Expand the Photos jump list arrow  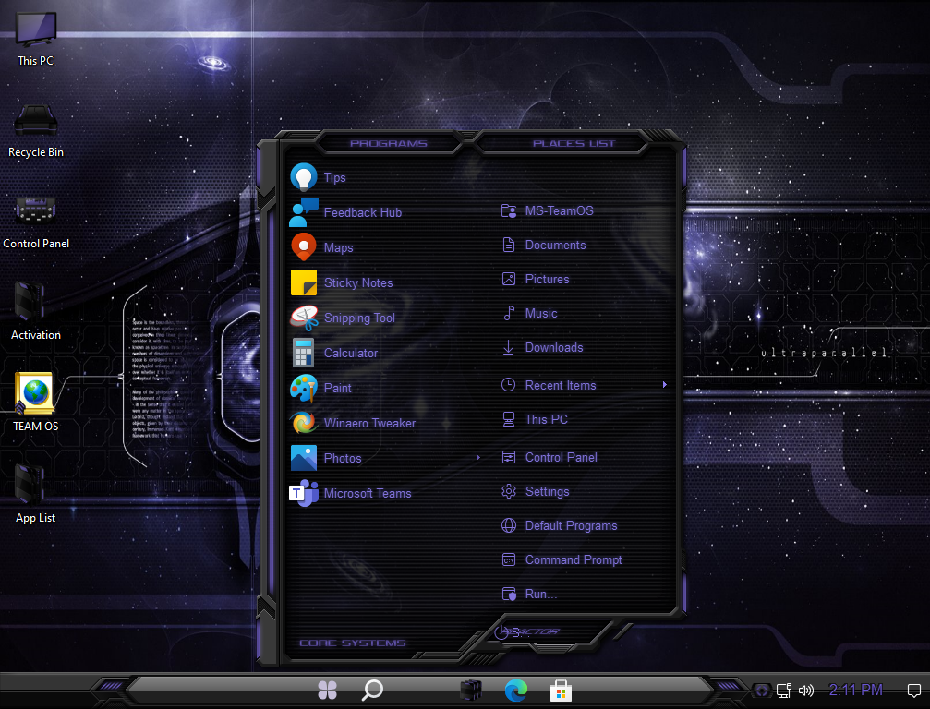pos(477,458)
